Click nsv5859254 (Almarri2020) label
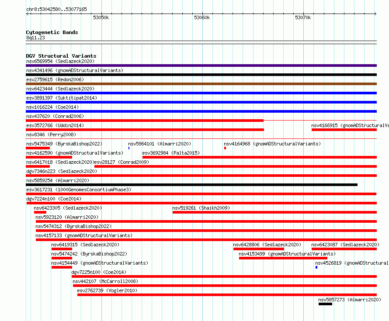This screenshot has width=389, height=321. point(58,180)
